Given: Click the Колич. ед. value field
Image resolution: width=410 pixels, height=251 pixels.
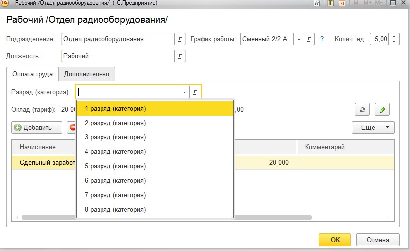Looking at the screenshot, I should pos(380,39).
